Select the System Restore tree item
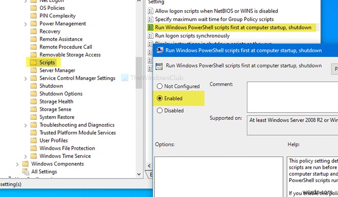 tap(56, 117)
